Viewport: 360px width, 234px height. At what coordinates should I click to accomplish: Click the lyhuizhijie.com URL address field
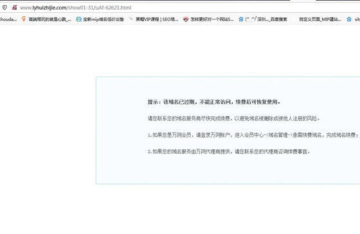click(76, 8)
